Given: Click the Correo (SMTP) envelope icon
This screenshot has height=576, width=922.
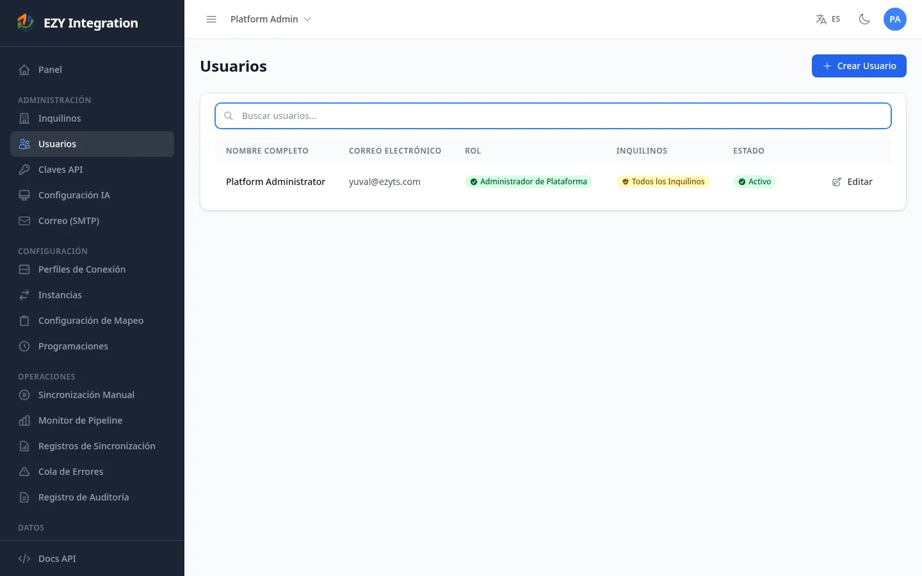Looking at the screenshot, I should [24, 221].
